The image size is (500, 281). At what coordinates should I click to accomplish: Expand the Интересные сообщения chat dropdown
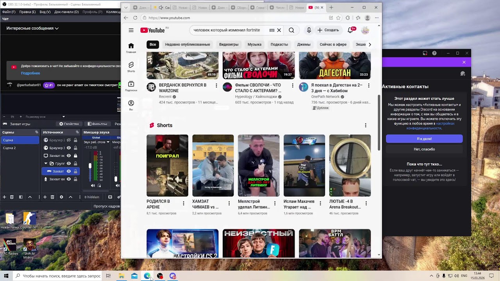click(x=32, y=28)
